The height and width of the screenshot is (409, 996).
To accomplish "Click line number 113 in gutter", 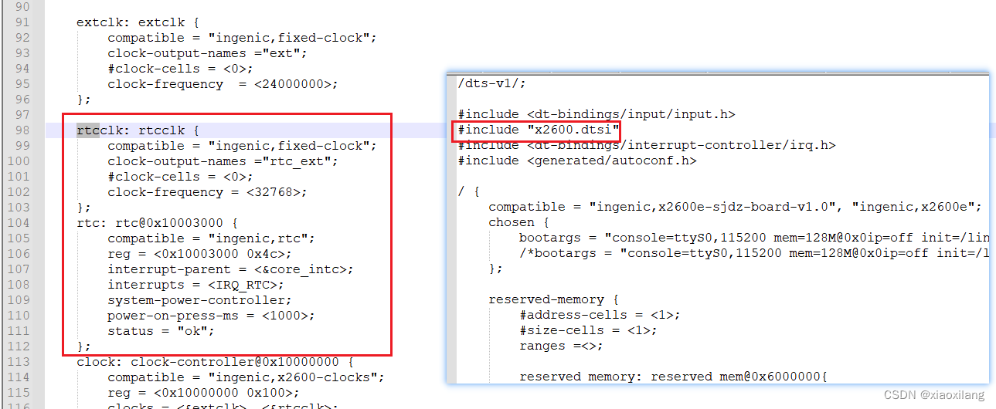I will [19, 362].
